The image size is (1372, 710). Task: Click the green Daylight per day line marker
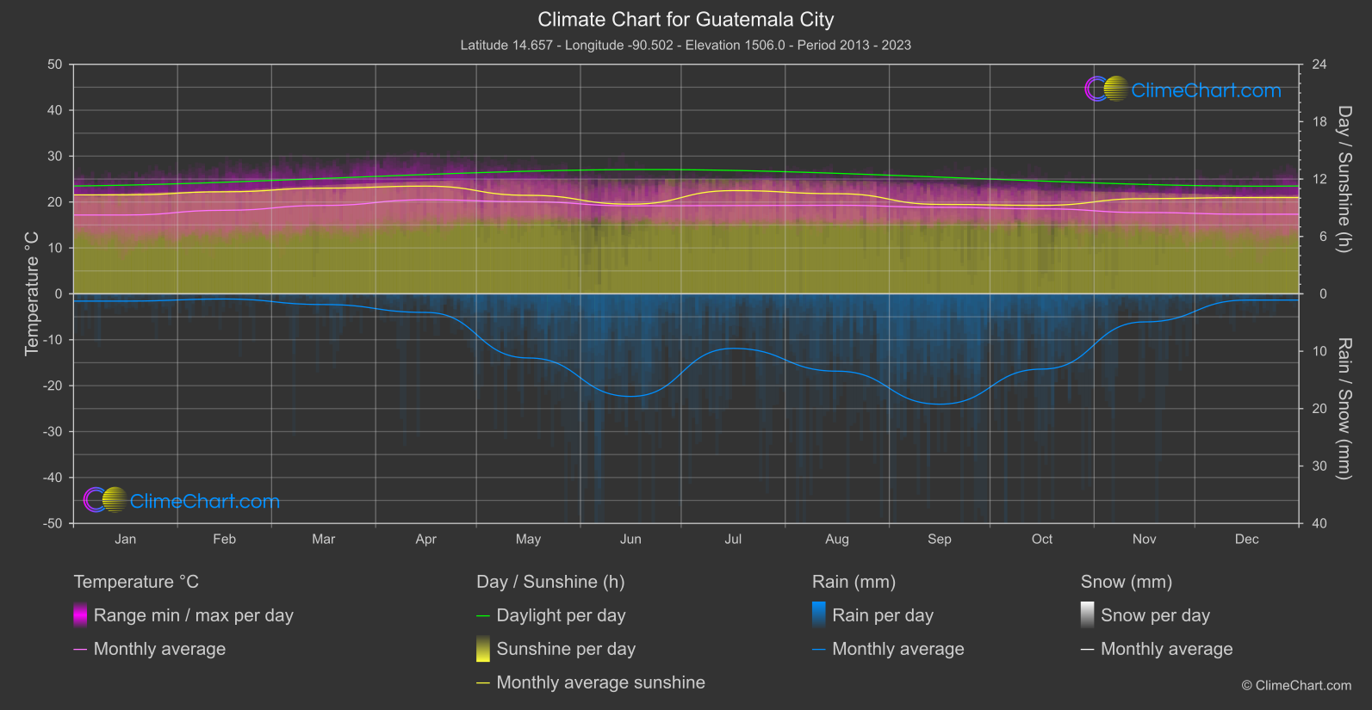click(483, 616)
